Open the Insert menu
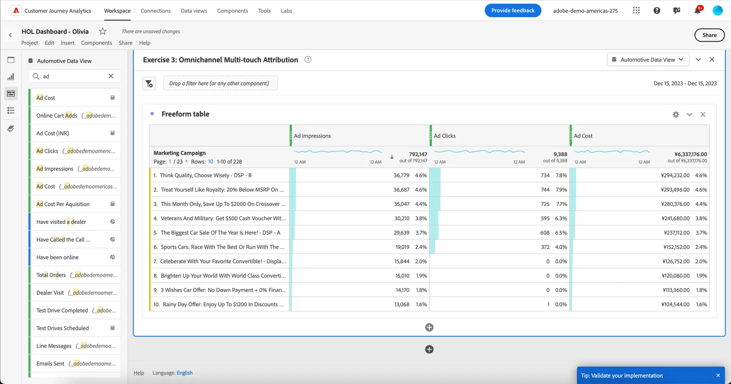The width and height of the screenshot is (731, 384). click(x=67, y=43)
